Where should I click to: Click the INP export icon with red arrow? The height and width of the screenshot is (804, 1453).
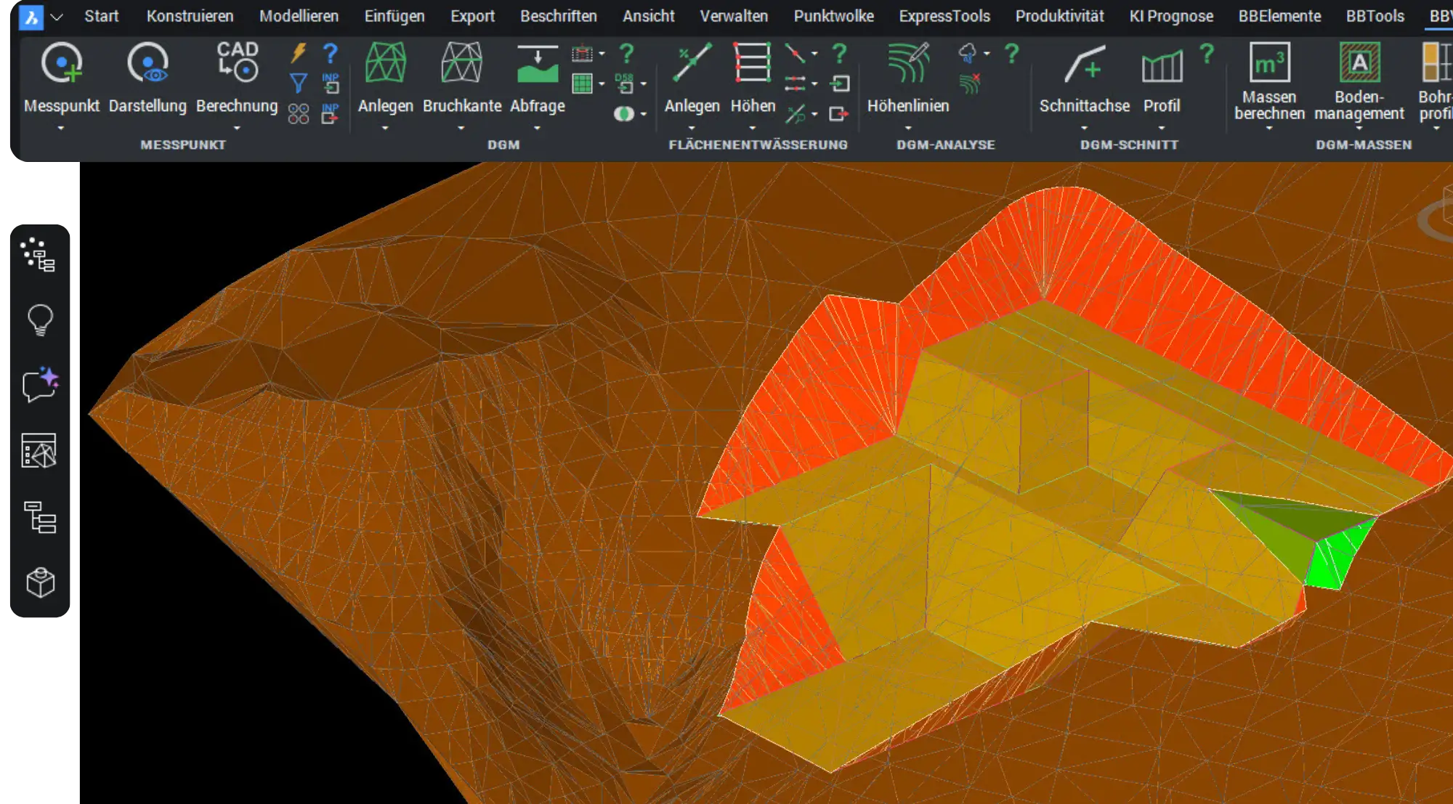[331, 113]
